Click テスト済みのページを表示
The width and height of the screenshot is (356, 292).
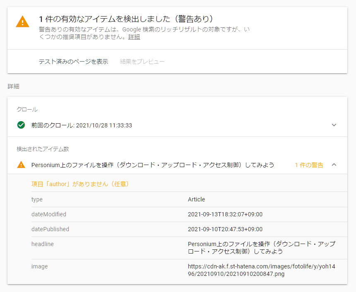coord(73,61)
